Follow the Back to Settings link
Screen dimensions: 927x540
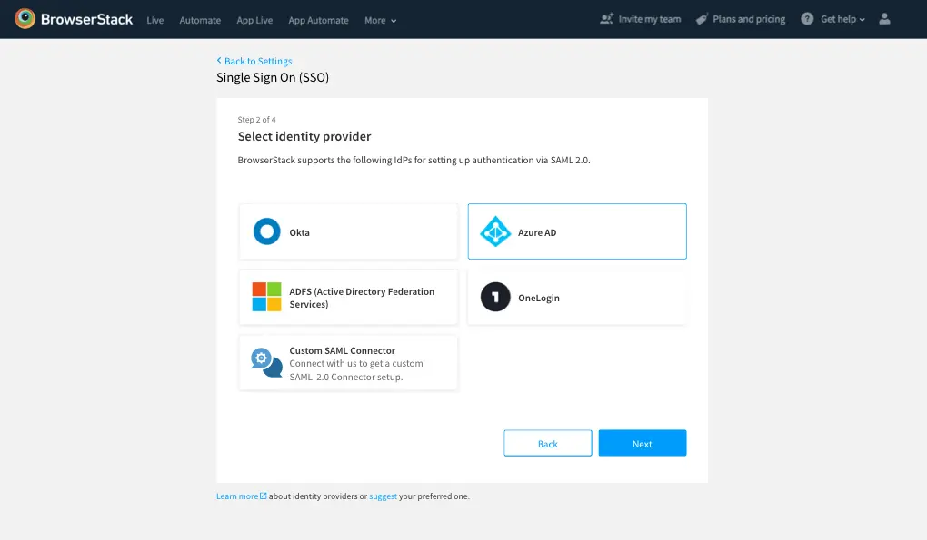pos(257,61)
